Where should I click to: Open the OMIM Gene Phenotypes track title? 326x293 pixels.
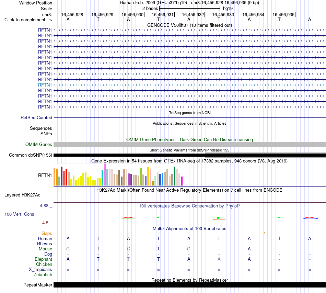click(x=189, y=140)
